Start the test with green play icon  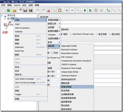pyautogui.click(x=85, y=10)
